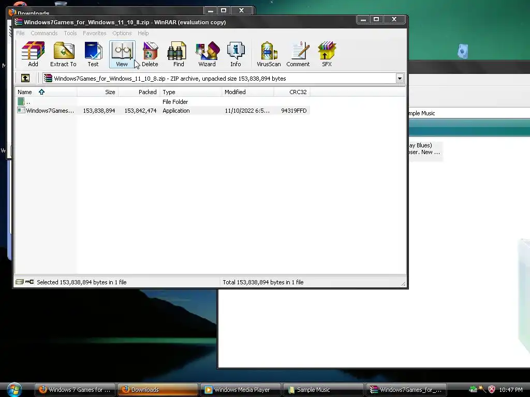Click the network tray icon
The height and width of the screenshot is (397, 530).
[x=473, y=390]
